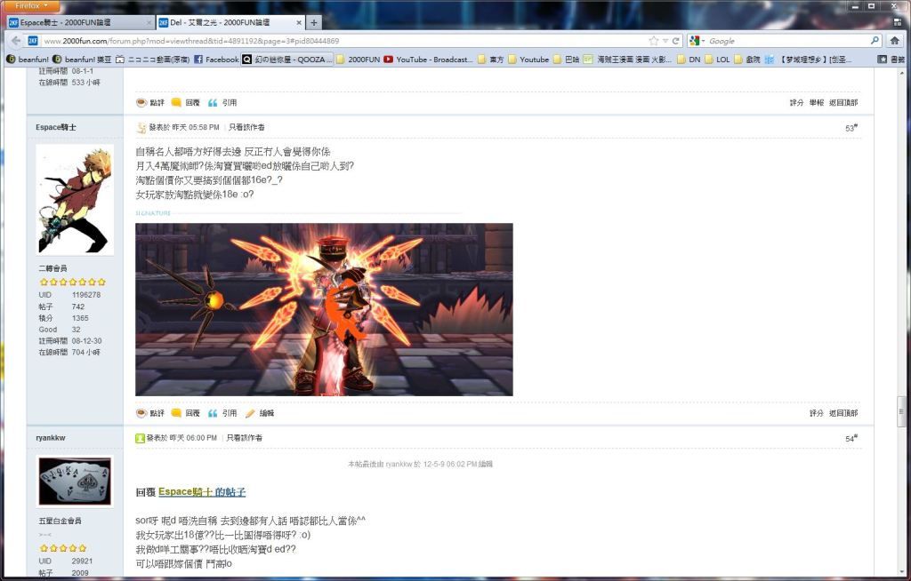Reload the page using refresh icon
The width and height of the screenshot is (911, 581).
[x=676, y=41]
